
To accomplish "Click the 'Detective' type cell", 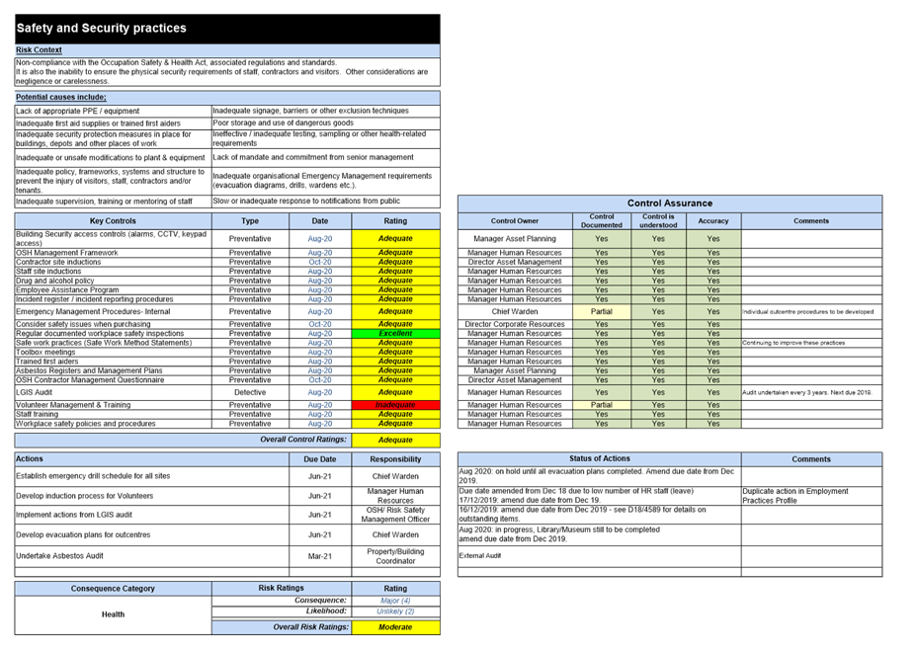I will [x=250, y=393].
